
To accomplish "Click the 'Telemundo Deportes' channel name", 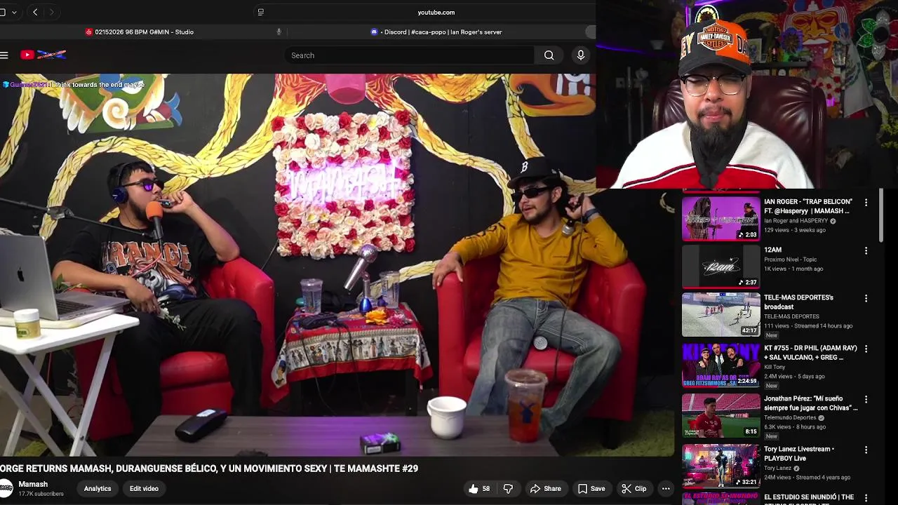I will pyautogui.click(x=790, y=417).
